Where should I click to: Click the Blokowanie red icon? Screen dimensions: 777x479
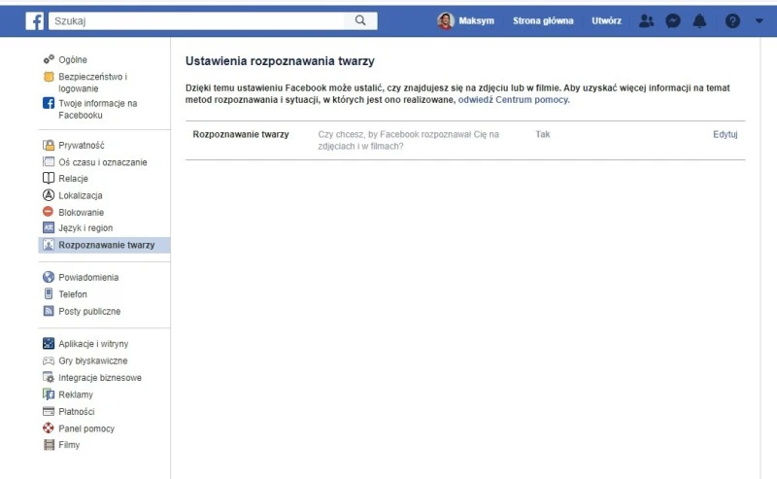pyautogui.click(x=48, y=212)
